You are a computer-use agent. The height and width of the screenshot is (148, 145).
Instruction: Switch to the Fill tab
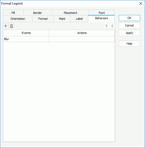click(13, 13)
